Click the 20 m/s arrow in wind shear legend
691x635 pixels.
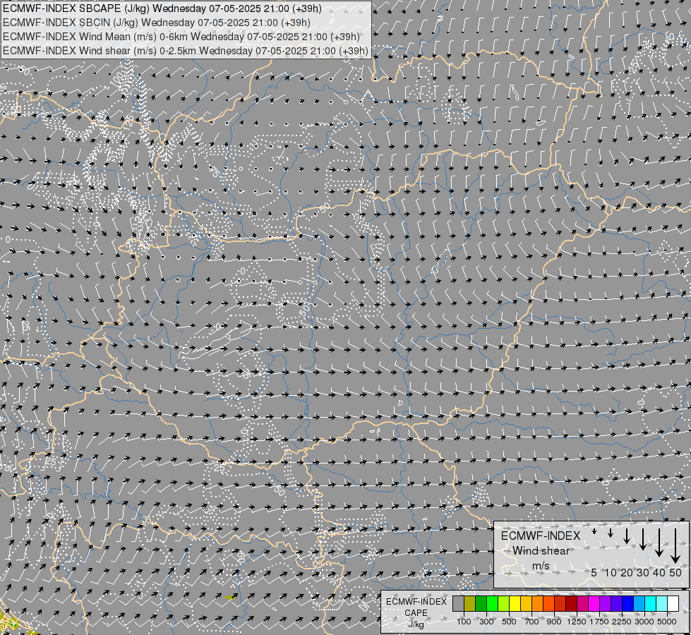[627, 536]
